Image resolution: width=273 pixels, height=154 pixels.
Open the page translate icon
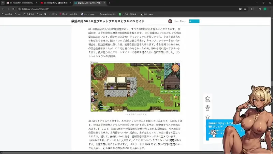point(240,9)
